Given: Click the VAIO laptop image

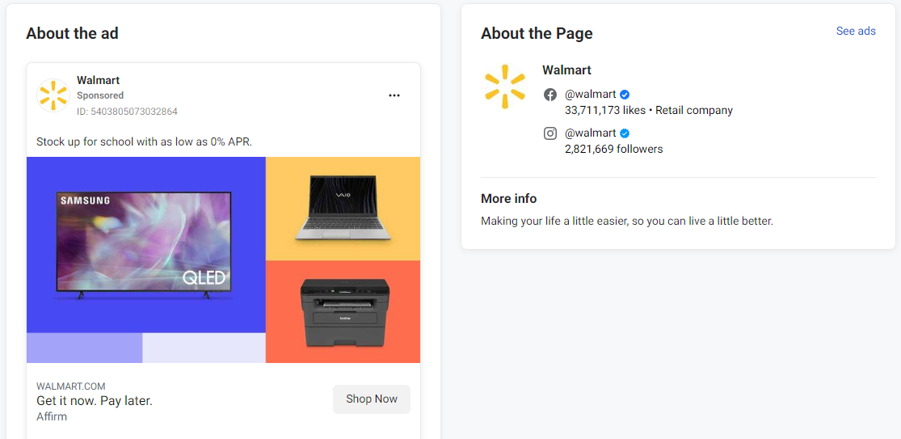Looking at the screenshot, I should click(x=343, y=209).
